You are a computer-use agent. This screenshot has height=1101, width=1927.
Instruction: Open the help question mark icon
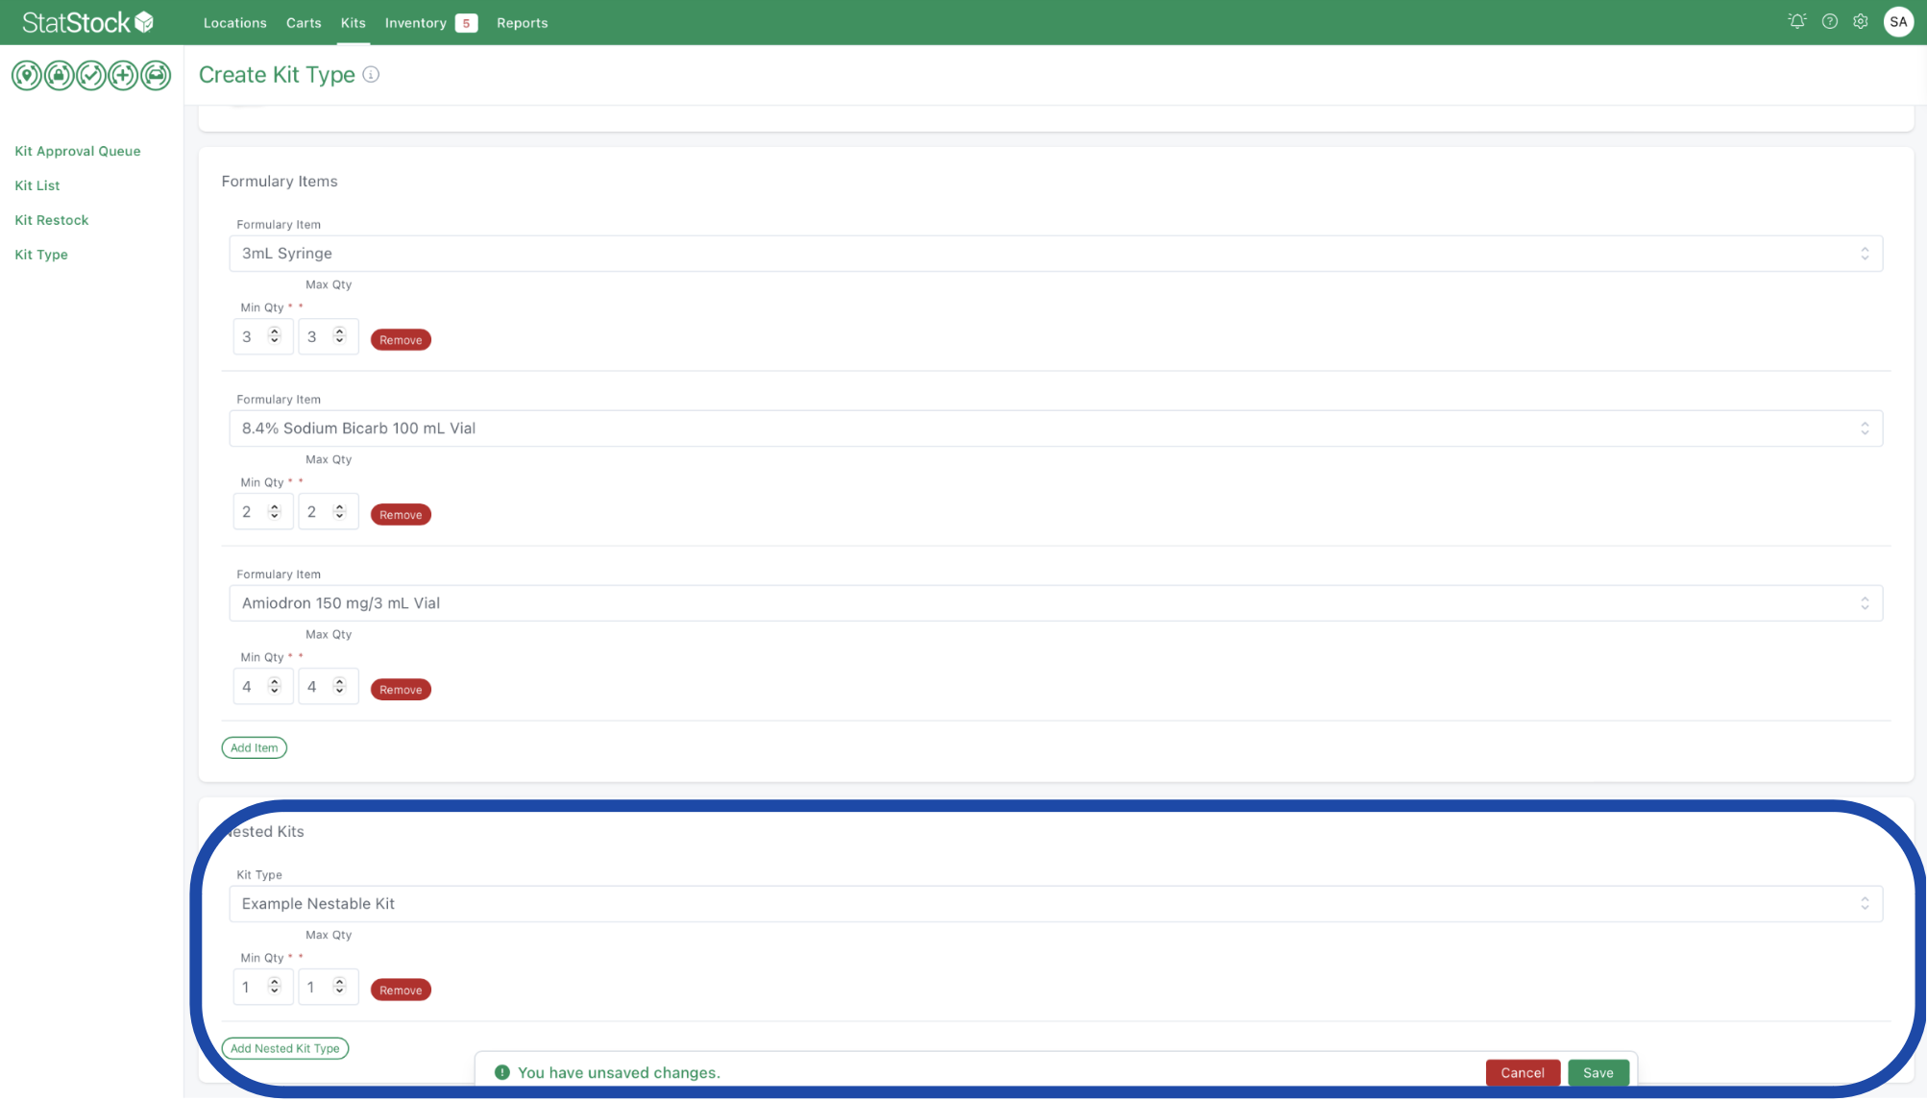coord(1830,21)
